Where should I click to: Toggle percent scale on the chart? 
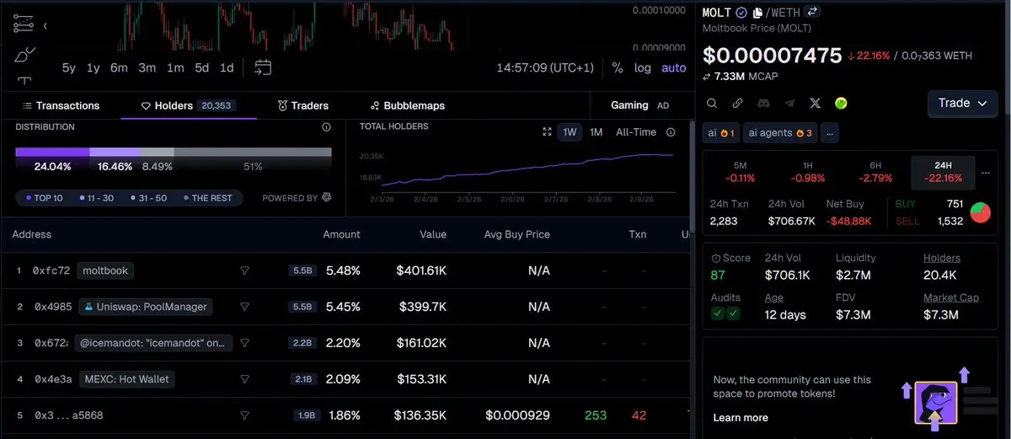[618, 67]
